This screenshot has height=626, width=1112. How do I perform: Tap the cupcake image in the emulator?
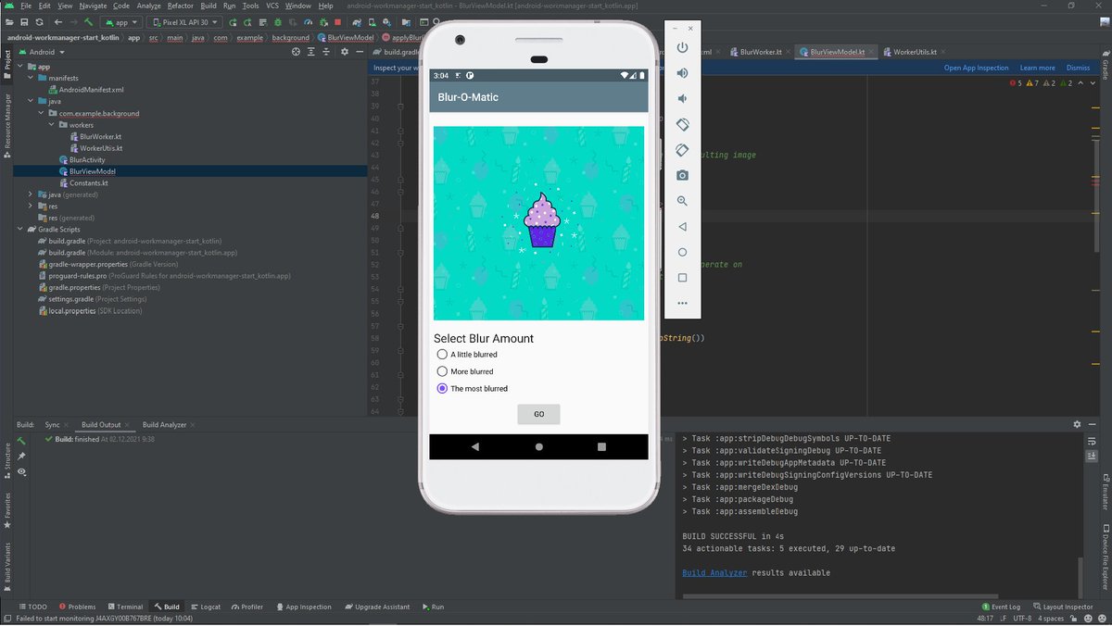[538, 223]
